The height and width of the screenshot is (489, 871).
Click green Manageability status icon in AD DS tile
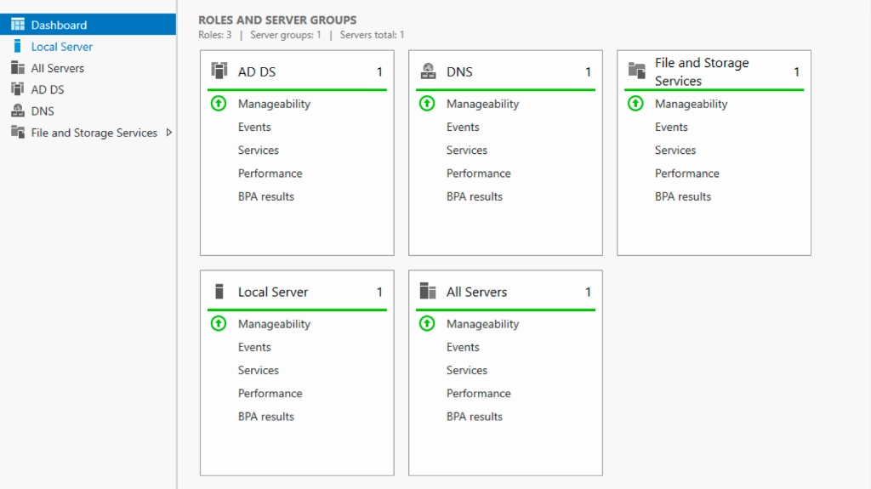coord(219,104)
